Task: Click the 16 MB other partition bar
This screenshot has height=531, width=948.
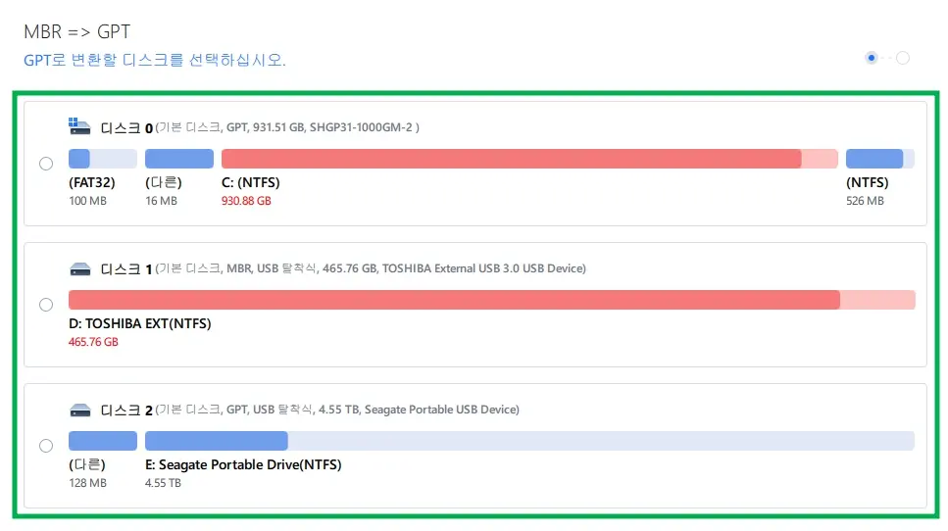Action: pyautogui.click(x=179, y=159)
